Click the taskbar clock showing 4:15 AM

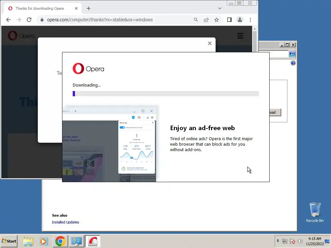click(315, 241)
